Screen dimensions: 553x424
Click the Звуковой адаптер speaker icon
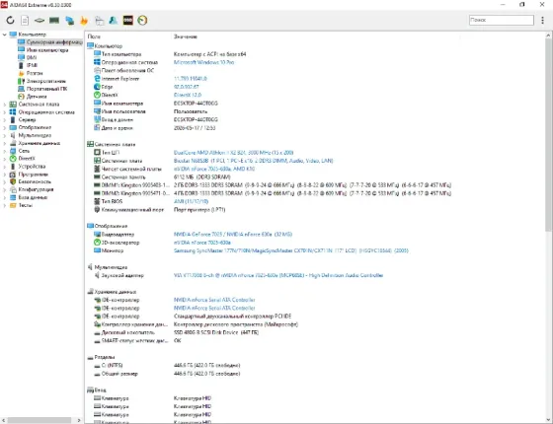97,275
